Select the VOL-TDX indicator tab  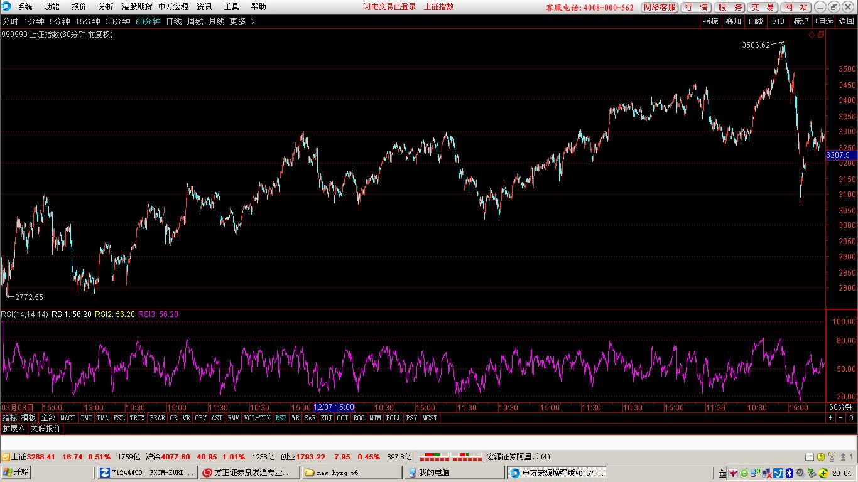point(258,418)
